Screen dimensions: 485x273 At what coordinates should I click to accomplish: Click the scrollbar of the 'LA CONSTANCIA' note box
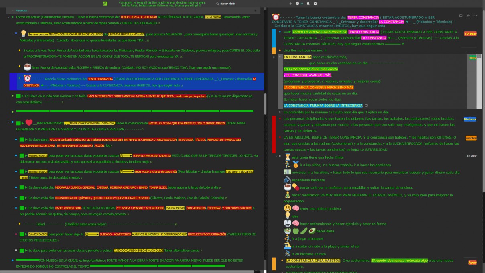[x=479, y=81]
